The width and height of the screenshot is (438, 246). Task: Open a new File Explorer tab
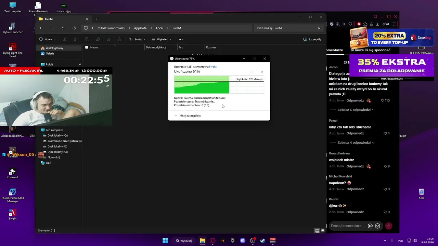[97, 19]
